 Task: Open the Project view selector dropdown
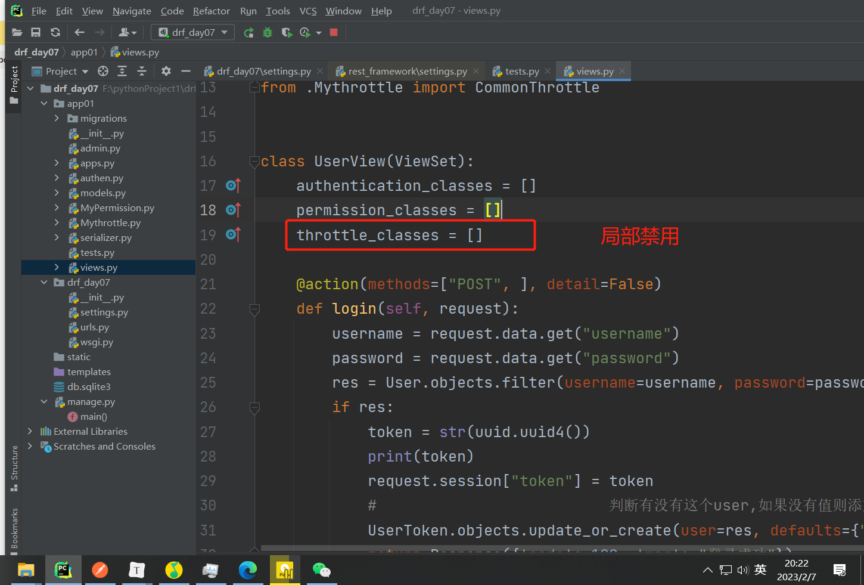(60, 71)
